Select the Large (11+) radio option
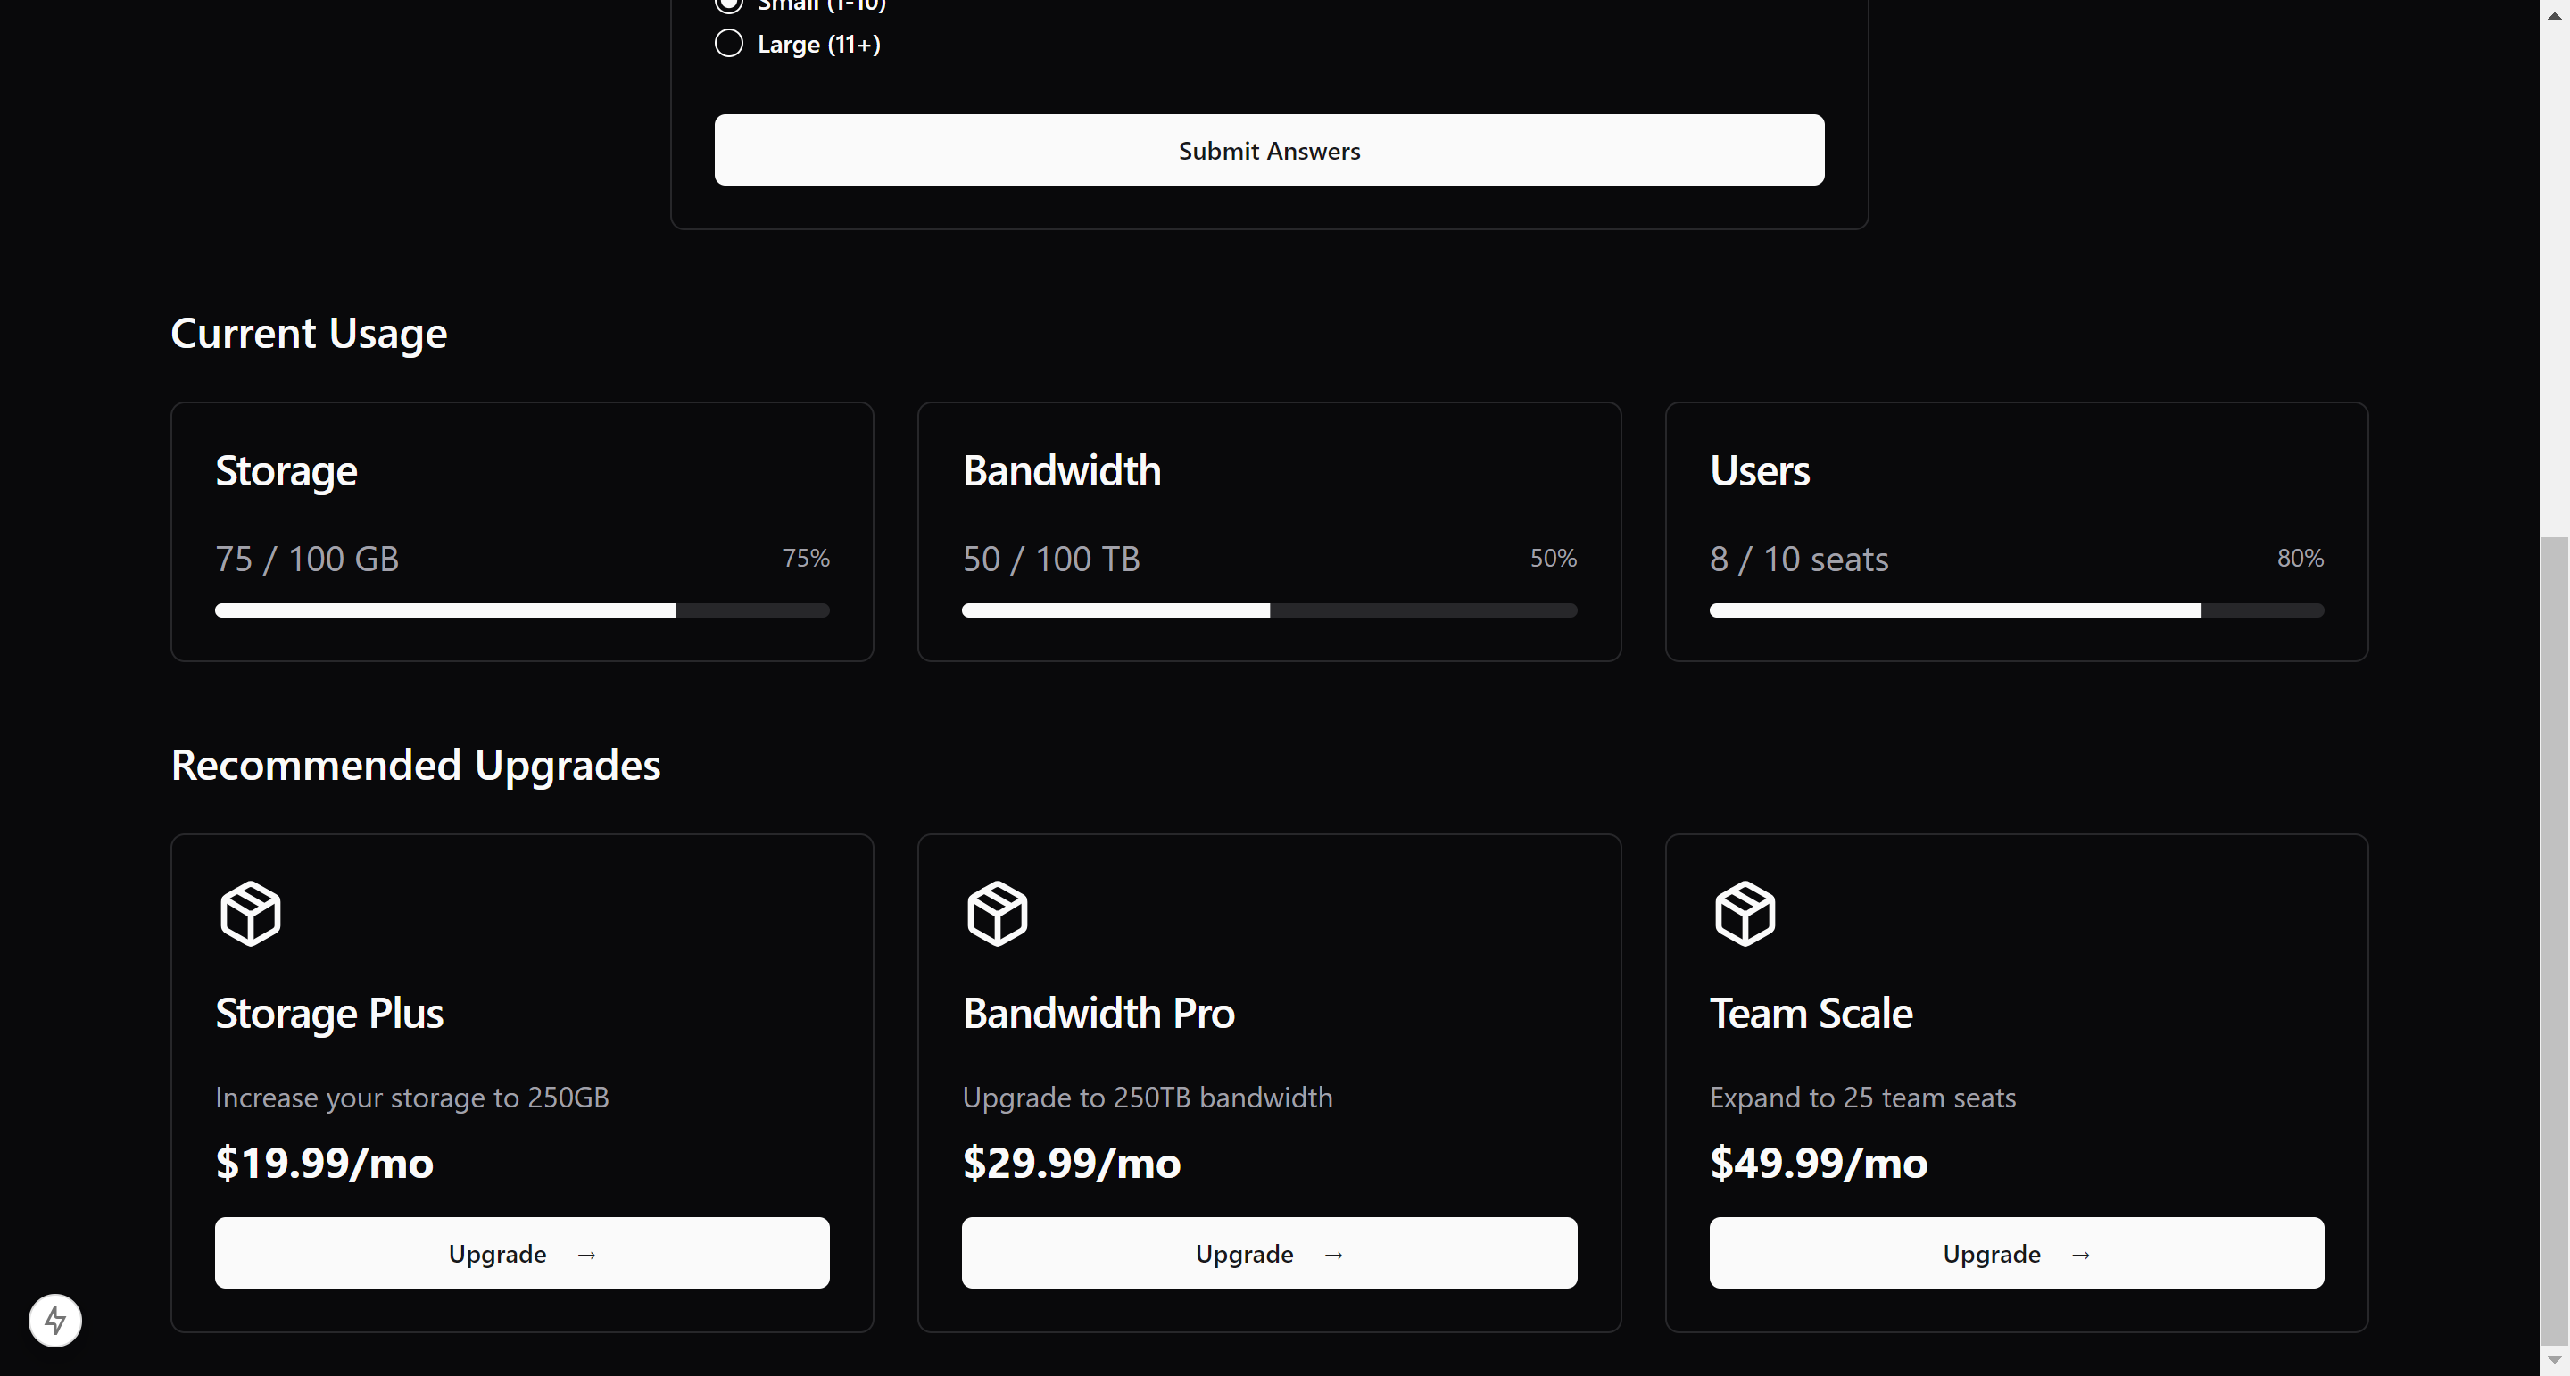Image resolution: width=2570 pixels, height=1376 pixels. (729, 44)
